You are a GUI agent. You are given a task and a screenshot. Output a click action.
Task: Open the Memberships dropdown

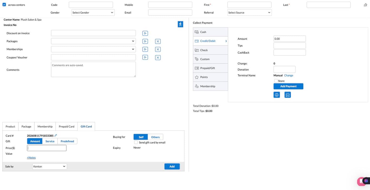tap(93, 49)
